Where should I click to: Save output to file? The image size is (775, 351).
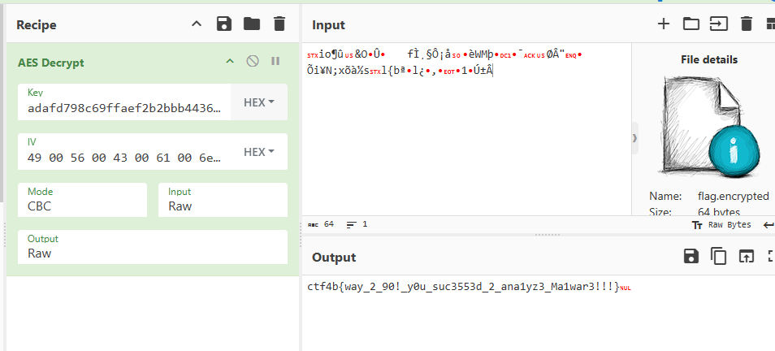691,256
